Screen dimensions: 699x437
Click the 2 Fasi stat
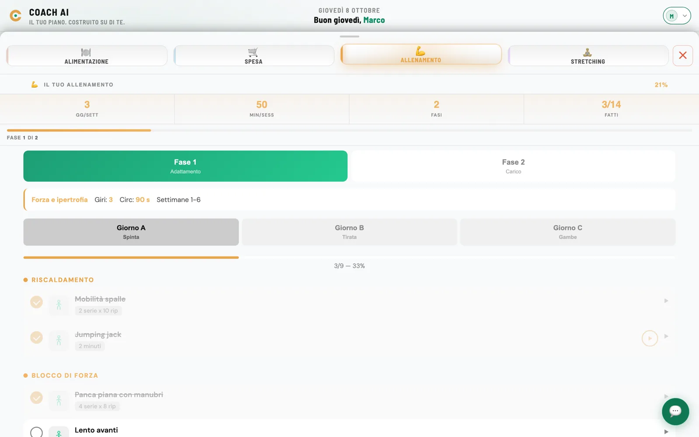coord(436,109)
